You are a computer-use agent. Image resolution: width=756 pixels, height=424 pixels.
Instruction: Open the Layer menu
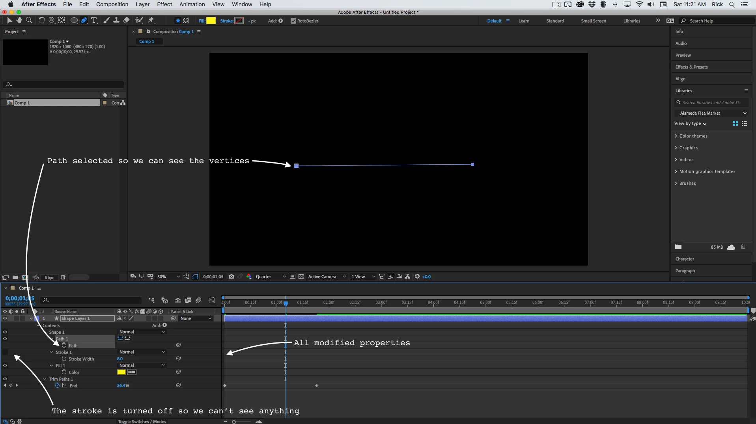pos(142,4)
